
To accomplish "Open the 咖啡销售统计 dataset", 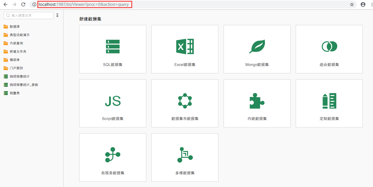I will click(x=19, y=76).
